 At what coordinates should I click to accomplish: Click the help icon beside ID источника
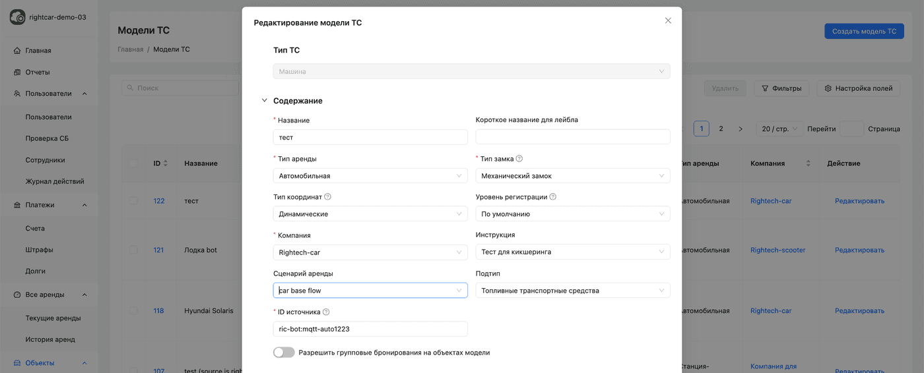pos(326,312)
